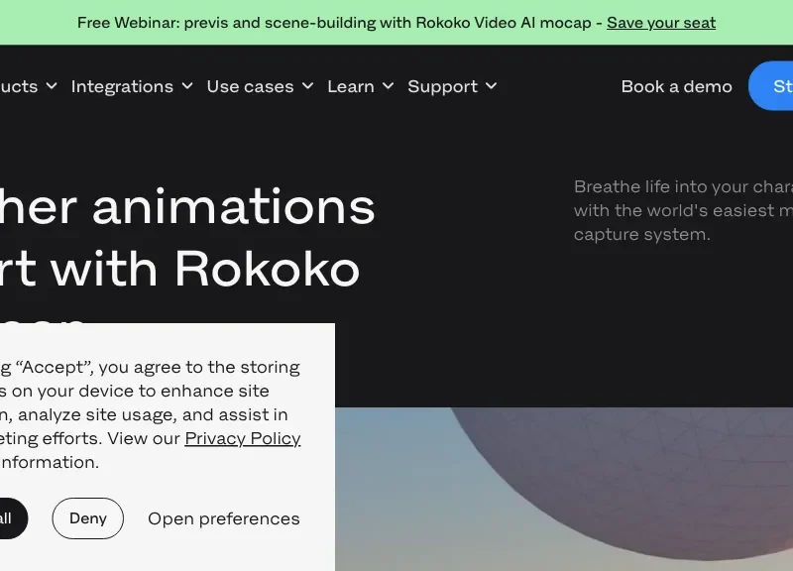
Task: Open the Learn navigation menu
Action: pos(349,86)
